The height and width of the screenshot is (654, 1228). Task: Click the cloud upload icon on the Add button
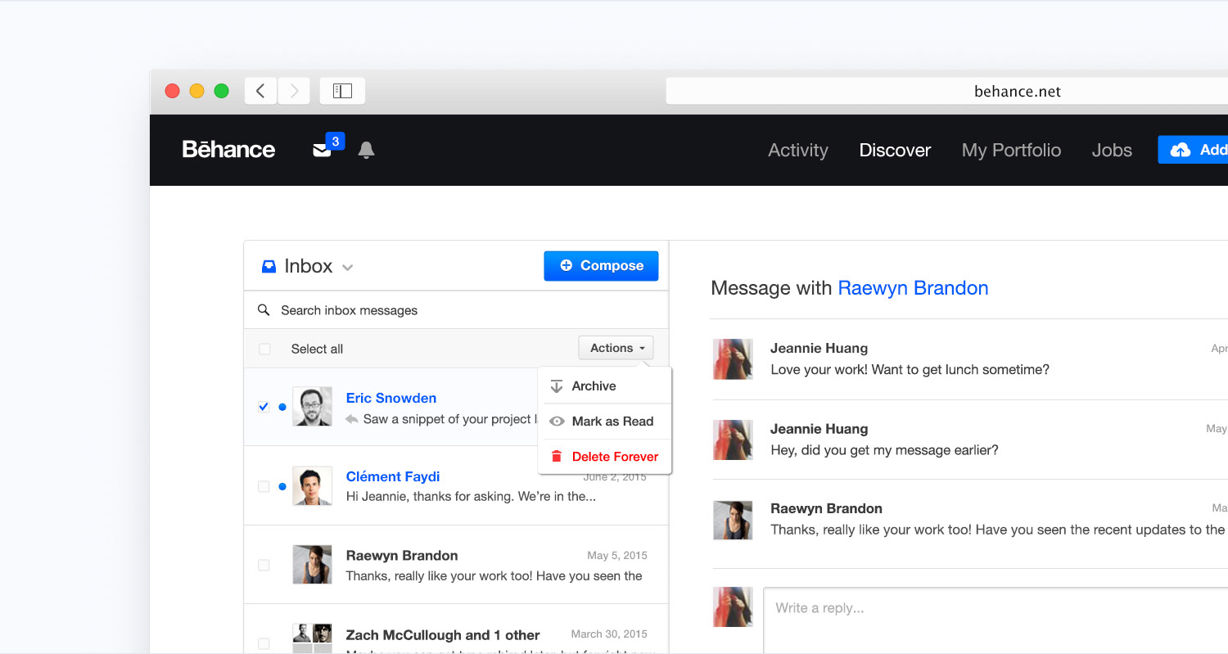[1181, 150]
